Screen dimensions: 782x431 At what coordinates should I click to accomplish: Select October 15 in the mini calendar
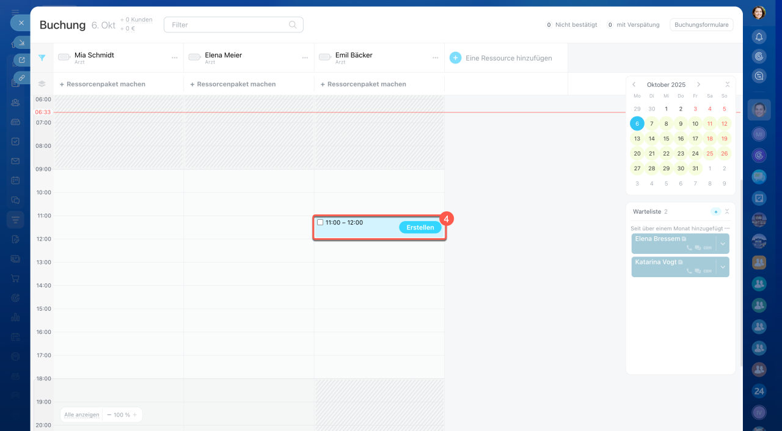click(667, 139)
